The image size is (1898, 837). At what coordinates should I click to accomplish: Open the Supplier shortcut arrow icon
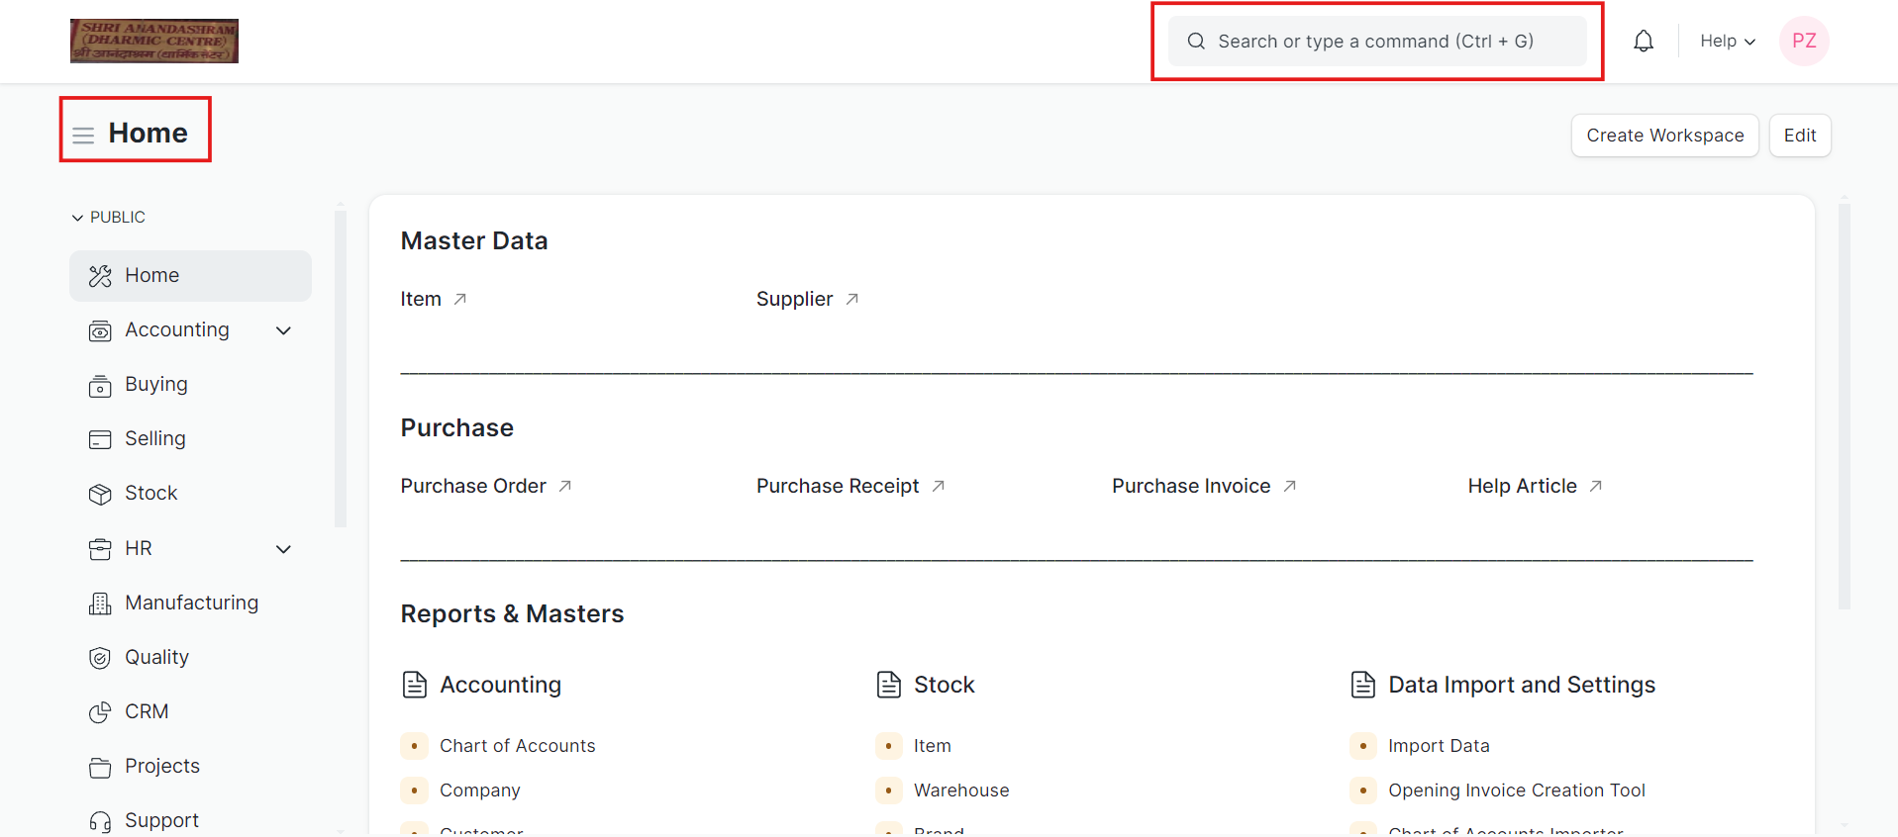click(x=852, y=299)
